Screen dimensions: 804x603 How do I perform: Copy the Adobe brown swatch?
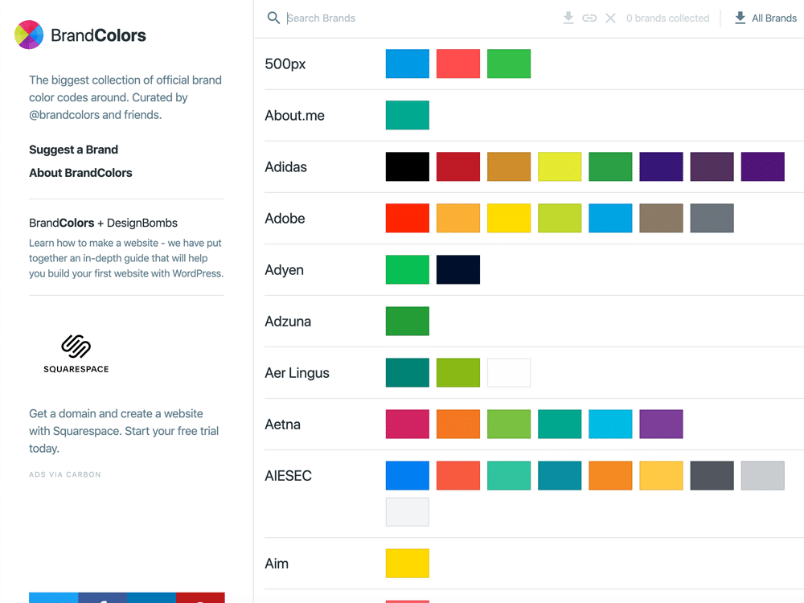coord(662,218)
